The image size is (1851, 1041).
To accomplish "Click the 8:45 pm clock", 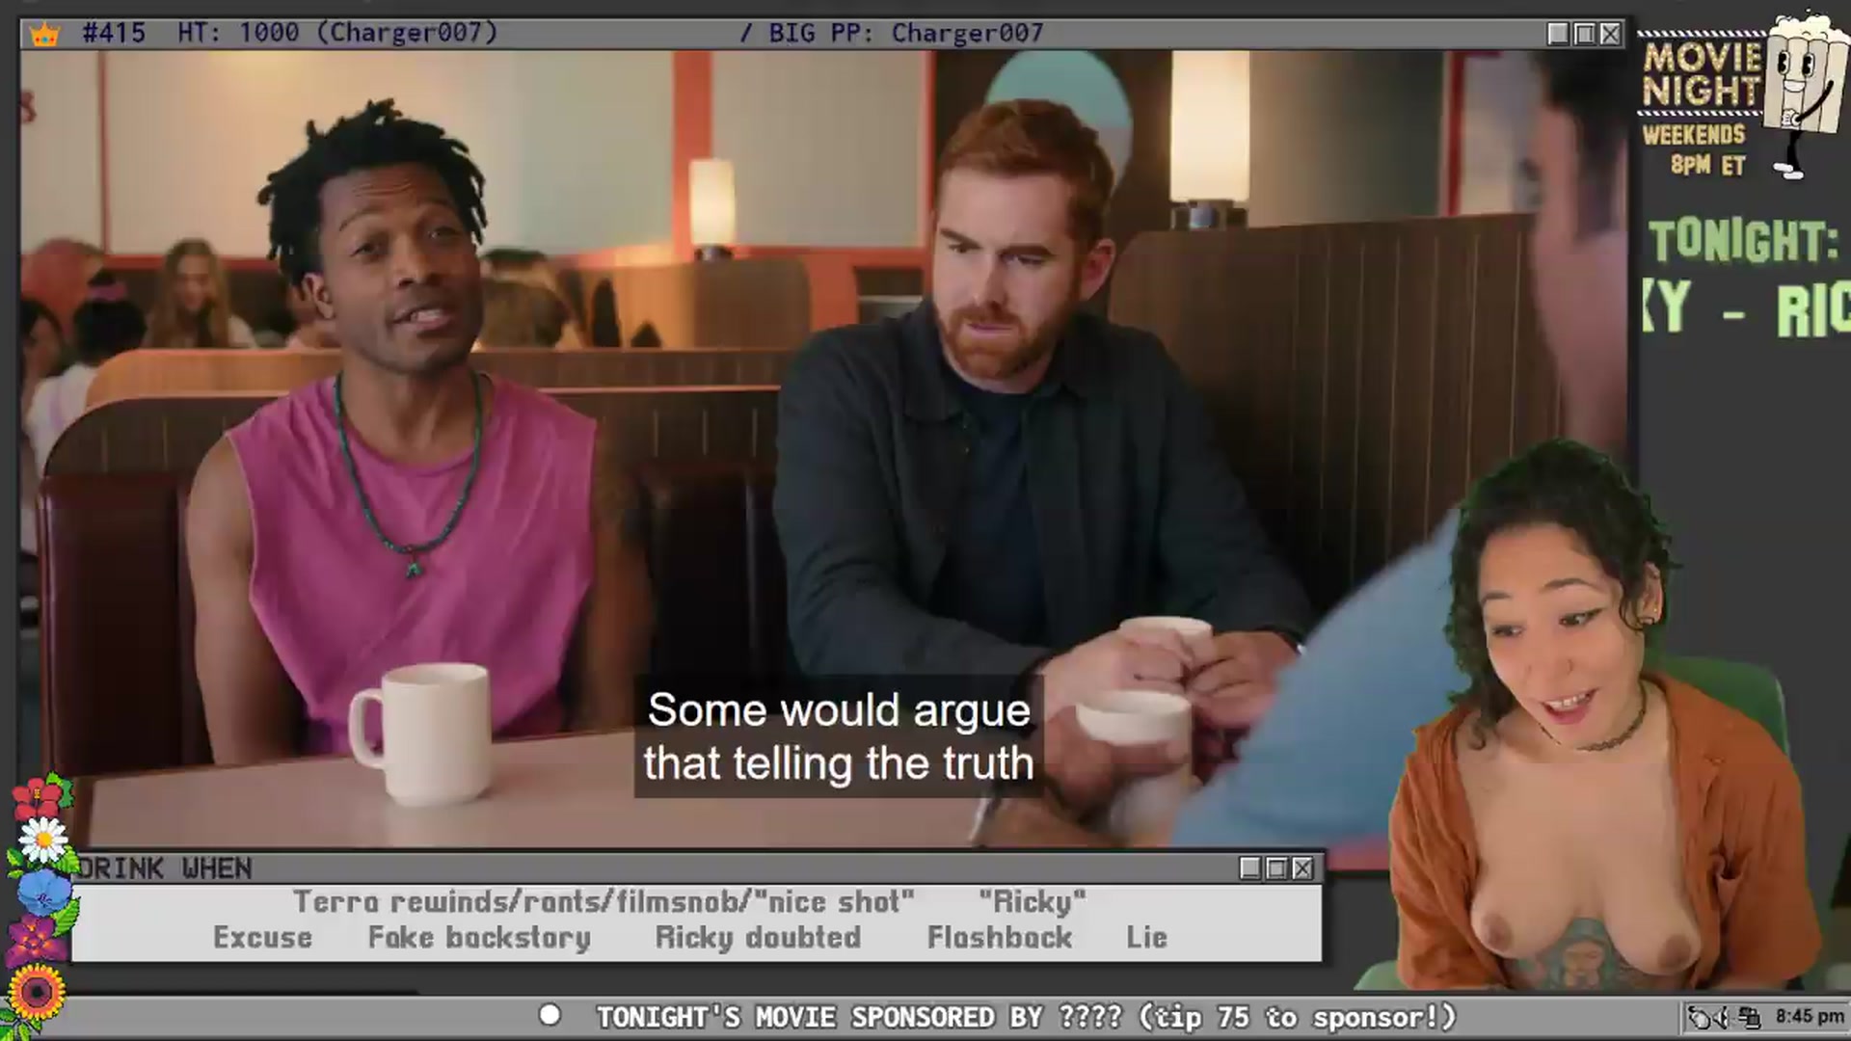I will coord(1810,1016).
